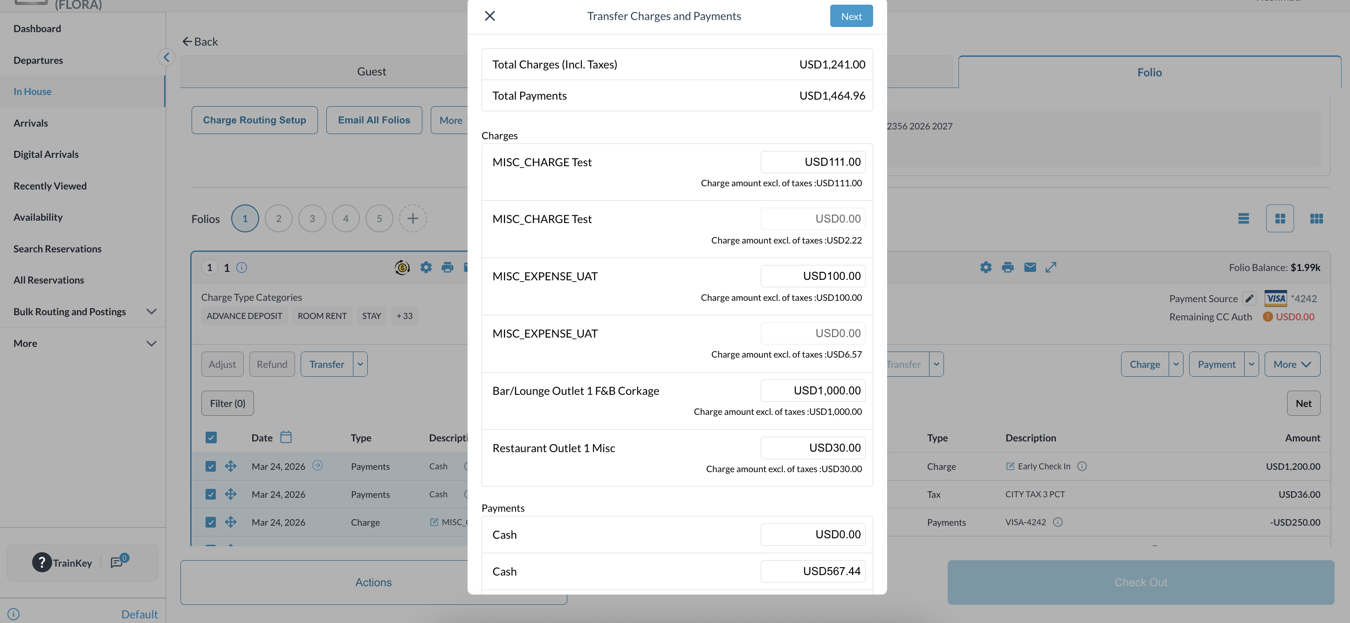Uncheck the Mar 24 Charge row checkbox
The width and height of the screenshot is (1350, 623).
pyautogui.click(x=211, y=522)
